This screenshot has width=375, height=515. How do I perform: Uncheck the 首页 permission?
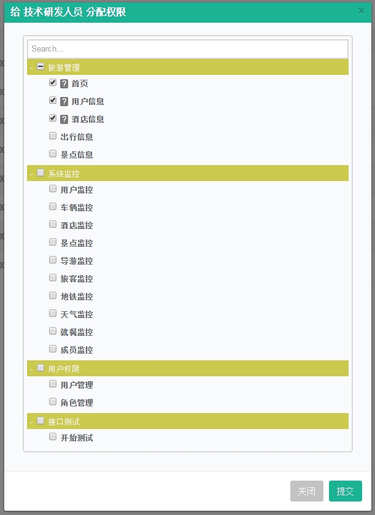click(53, 82)
